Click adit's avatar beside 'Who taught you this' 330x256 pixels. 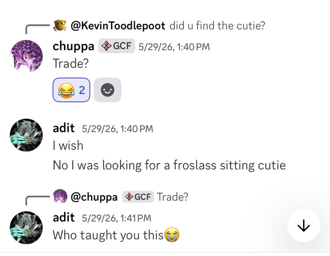pyautogui.click(x=26, y=228)
